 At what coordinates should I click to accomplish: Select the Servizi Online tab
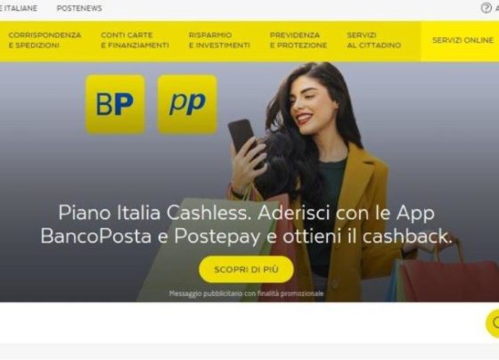click(x=462, y=40)
